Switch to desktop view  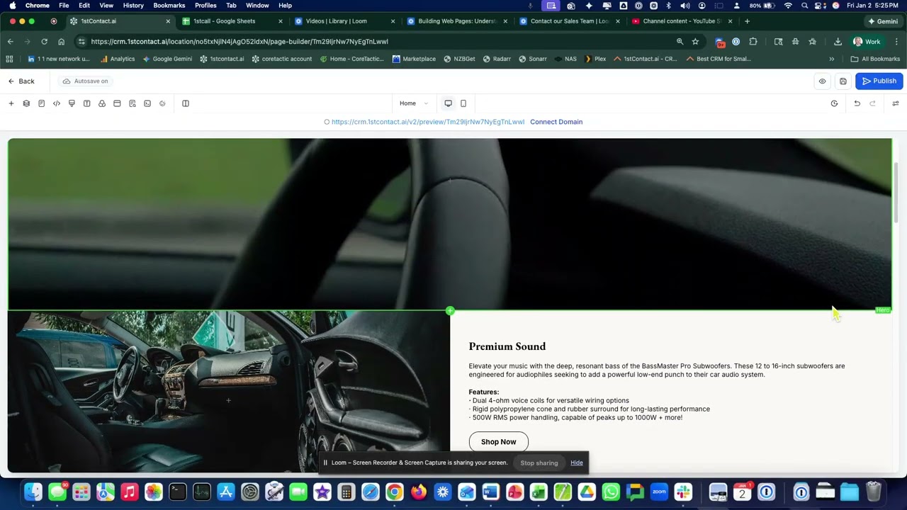pos(448,103)
